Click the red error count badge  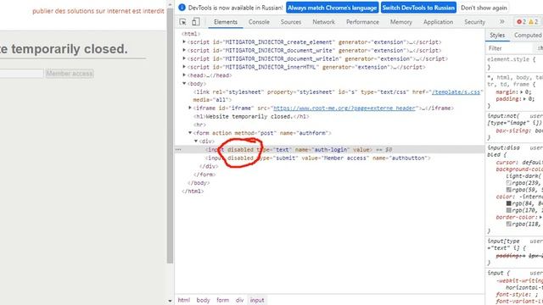point(521,22)
